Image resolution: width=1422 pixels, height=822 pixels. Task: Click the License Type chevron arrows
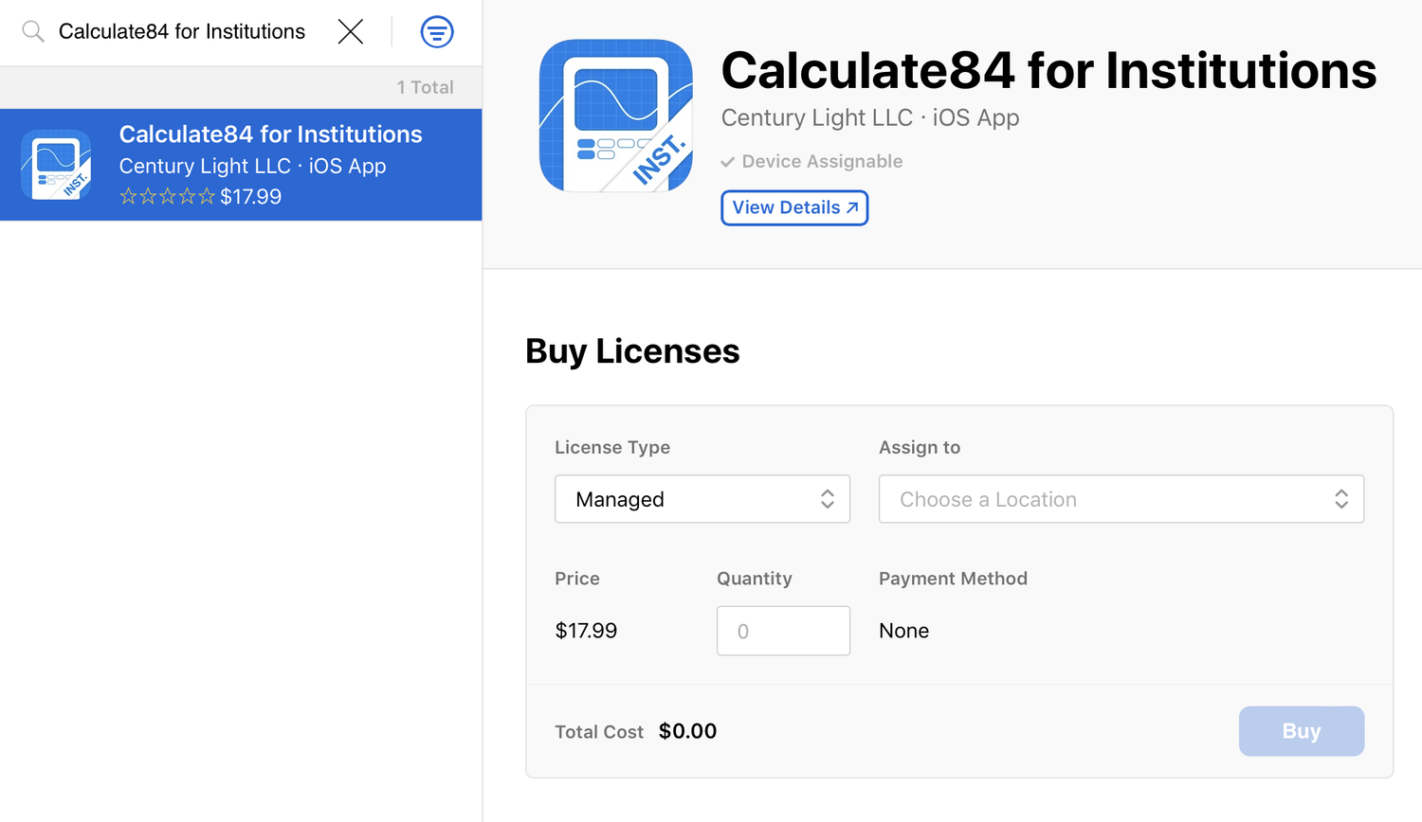click(x=828, y=499)
